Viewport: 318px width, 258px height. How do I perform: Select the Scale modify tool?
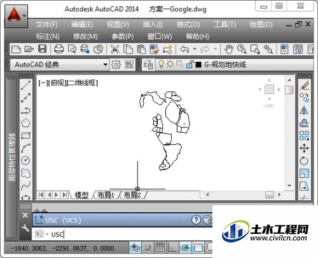[304, 173]
